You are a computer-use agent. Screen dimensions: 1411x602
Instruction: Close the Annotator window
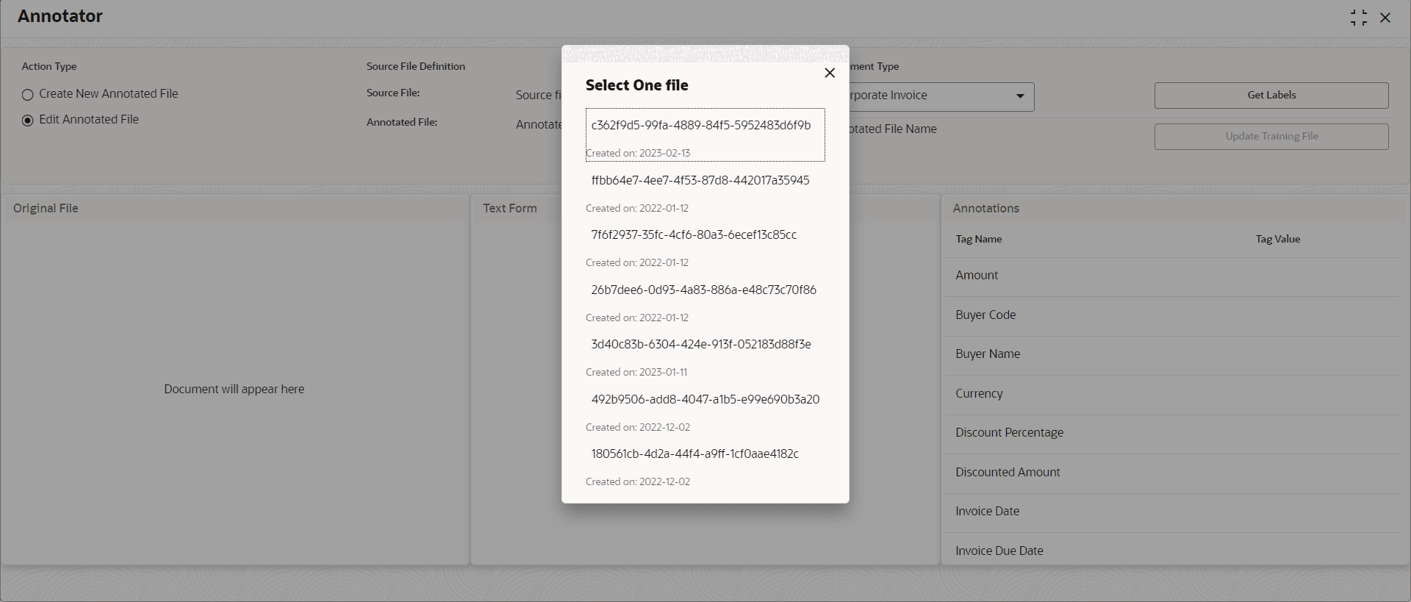[1385, 18]
